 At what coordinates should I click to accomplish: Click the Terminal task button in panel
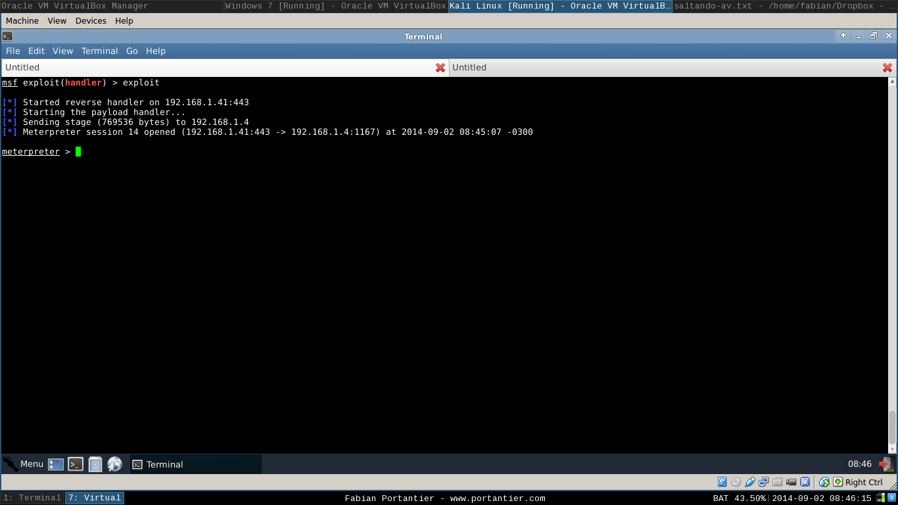coord(195,464)
